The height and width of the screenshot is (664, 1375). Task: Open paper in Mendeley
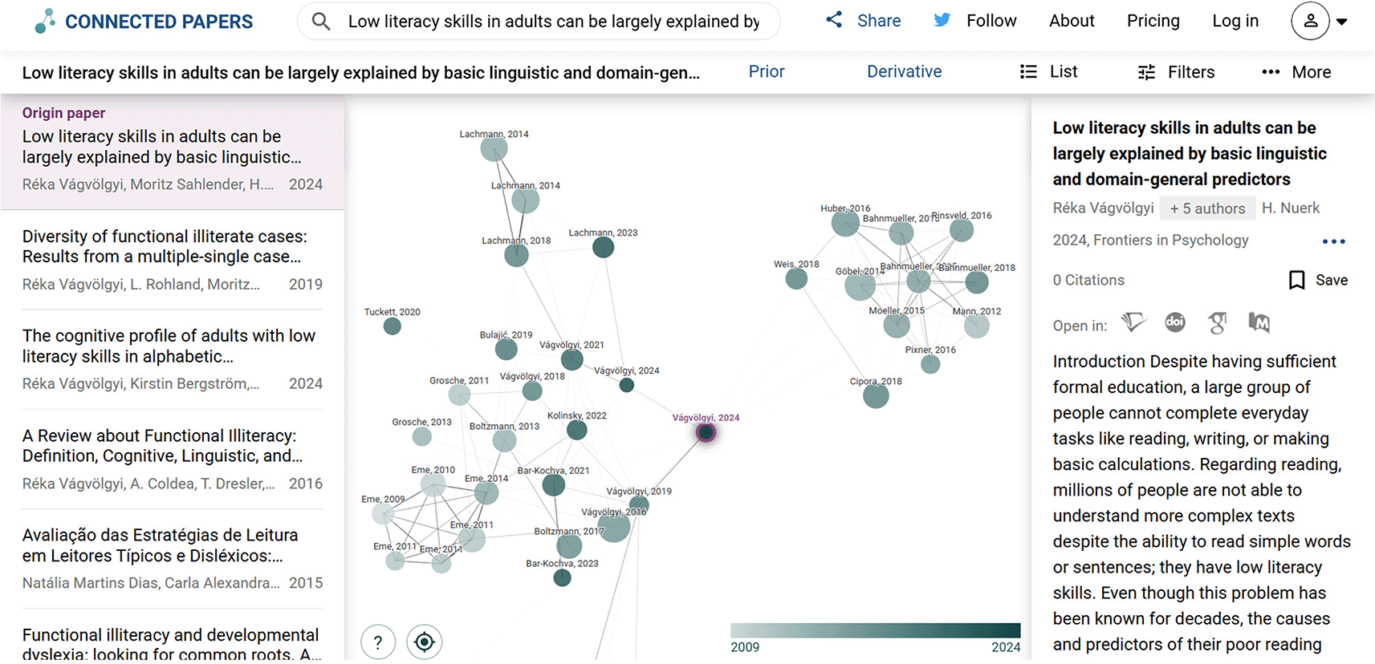tap(1259, 322)
